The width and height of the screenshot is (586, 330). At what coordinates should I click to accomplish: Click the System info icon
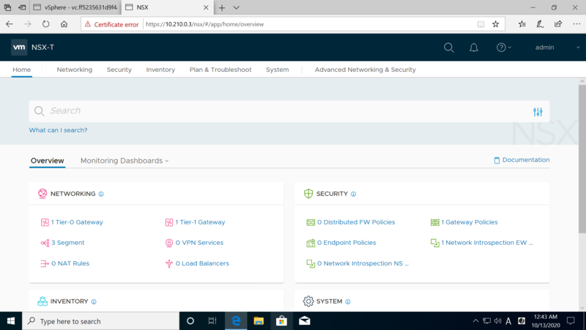[348, 301]
